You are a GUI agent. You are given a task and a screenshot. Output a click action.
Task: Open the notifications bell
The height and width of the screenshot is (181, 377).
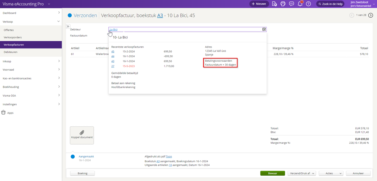click(300, 4)
